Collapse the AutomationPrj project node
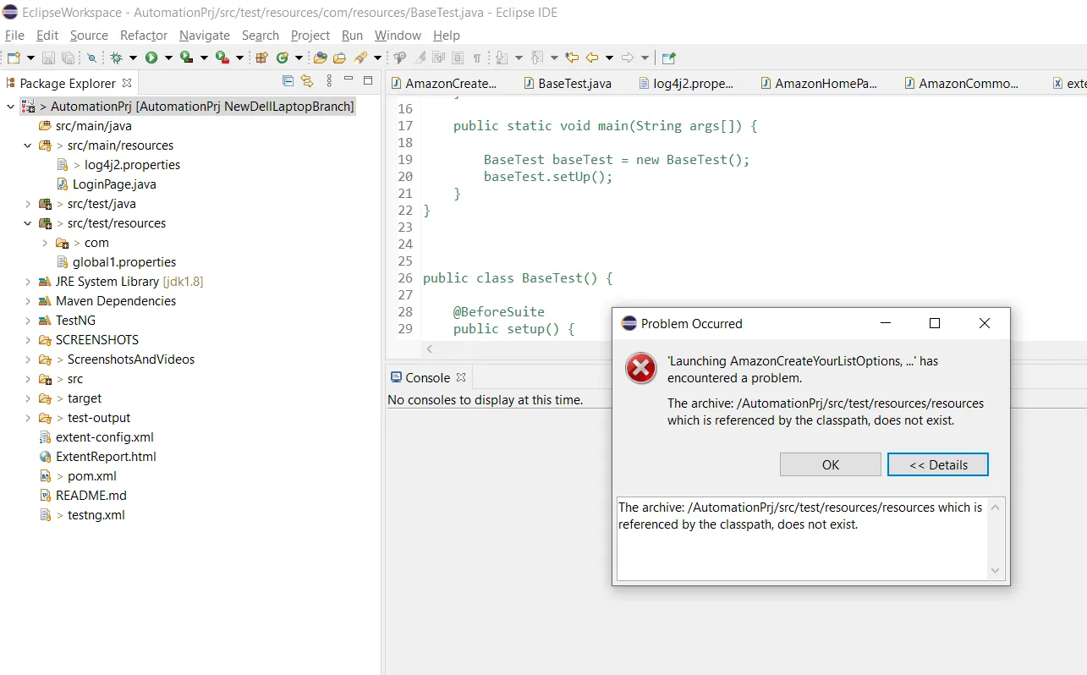The image size is (1087, 675). [10, 107]
